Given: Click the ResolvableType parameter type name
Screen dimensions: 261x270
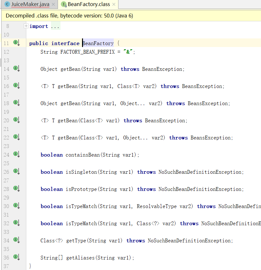Looking at the screenshot, I should [x=156, y=206].
